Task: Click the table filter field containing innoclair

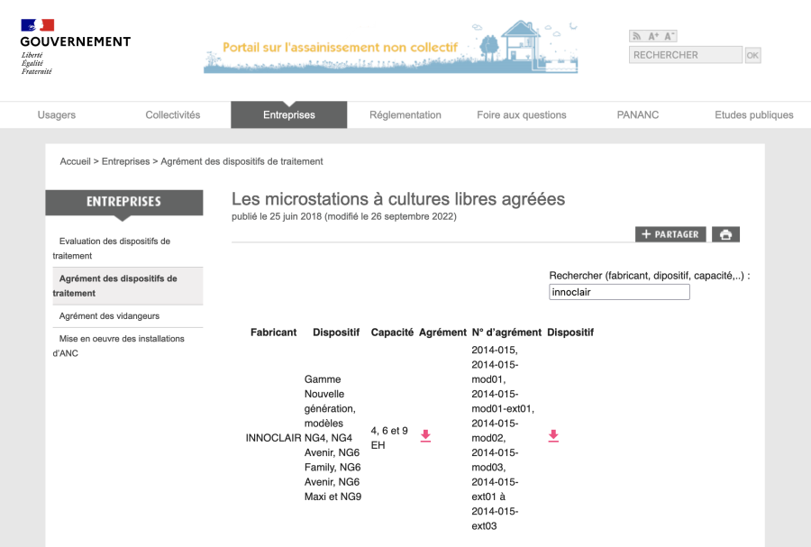Action: pyautogui.click(x=619, y=292)
